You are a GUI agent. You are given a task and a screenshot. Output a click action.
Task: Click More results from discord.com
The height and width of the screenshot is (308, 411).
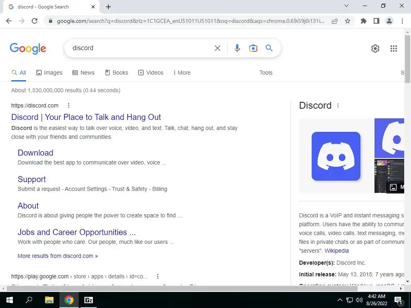point(58,256)
